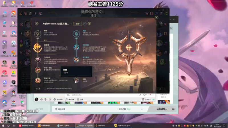The image size is (228, 128).
Task: Close the rune editor panel
Action: point(156,18)
